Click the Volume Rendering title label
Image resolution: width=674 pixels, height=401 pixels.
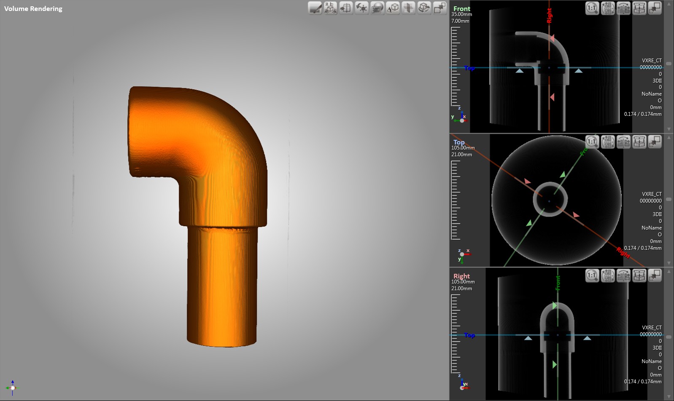point(33,8)
